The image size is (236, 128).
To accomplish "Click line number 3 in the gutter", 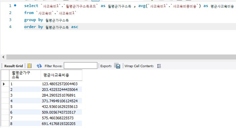I will tap(10, 20).
